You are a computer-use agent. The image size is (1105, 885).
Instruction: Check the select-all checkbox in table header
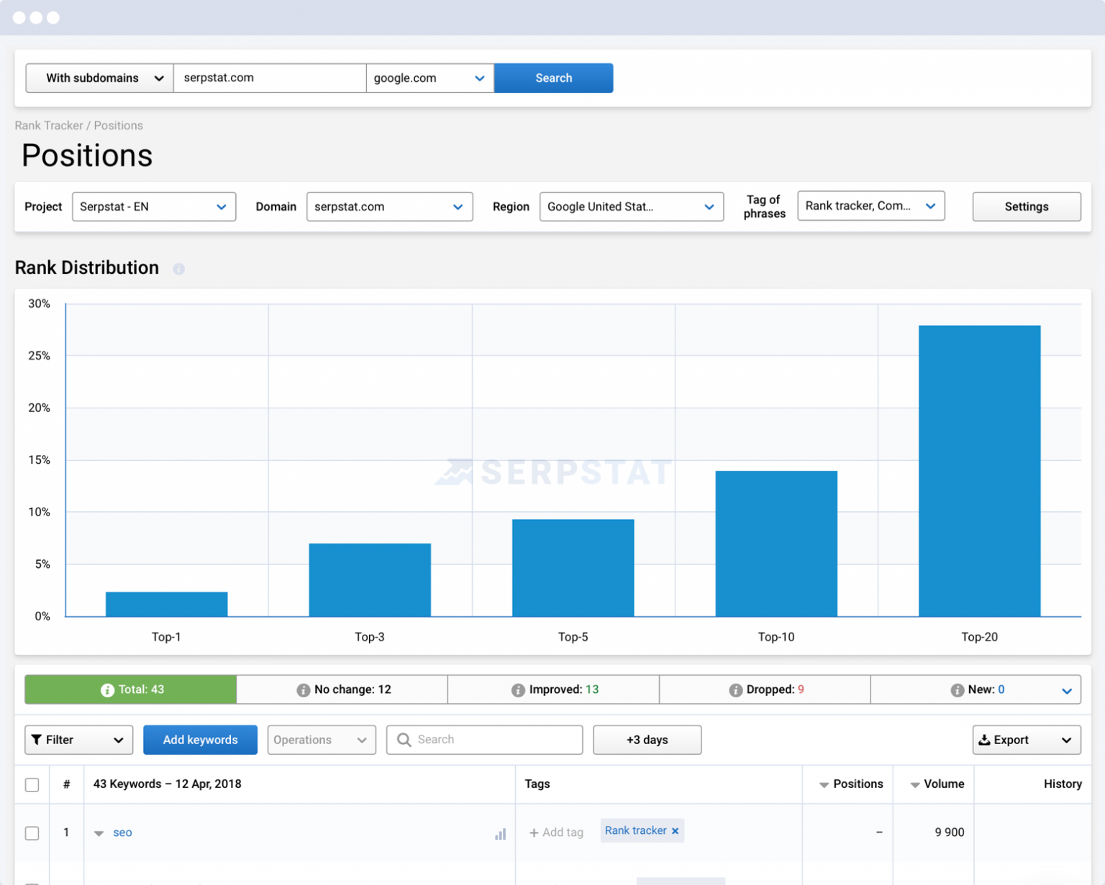coord(32,784)
